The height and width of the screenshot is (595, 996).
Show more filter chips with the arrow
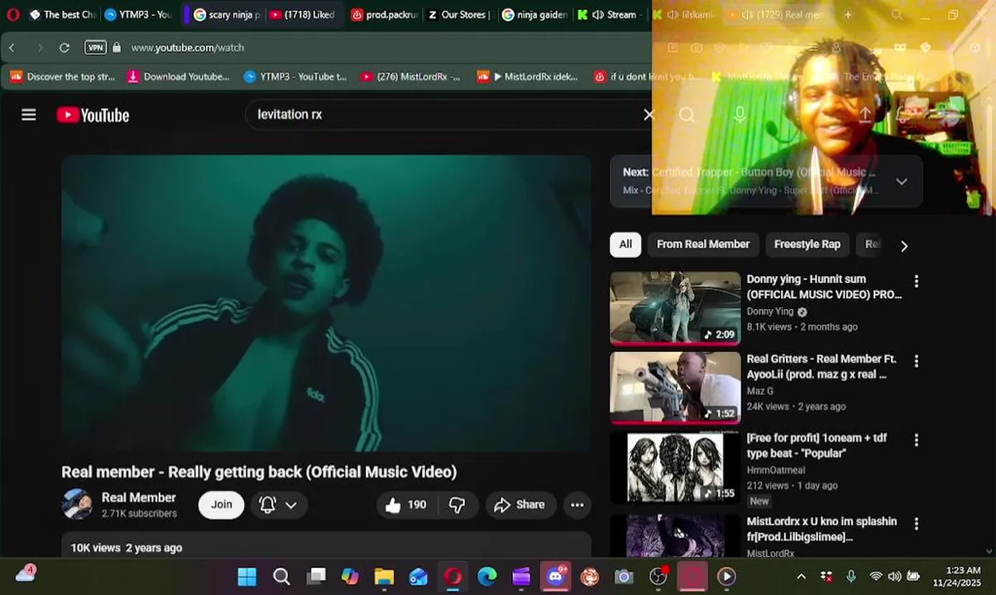point(903,245)
